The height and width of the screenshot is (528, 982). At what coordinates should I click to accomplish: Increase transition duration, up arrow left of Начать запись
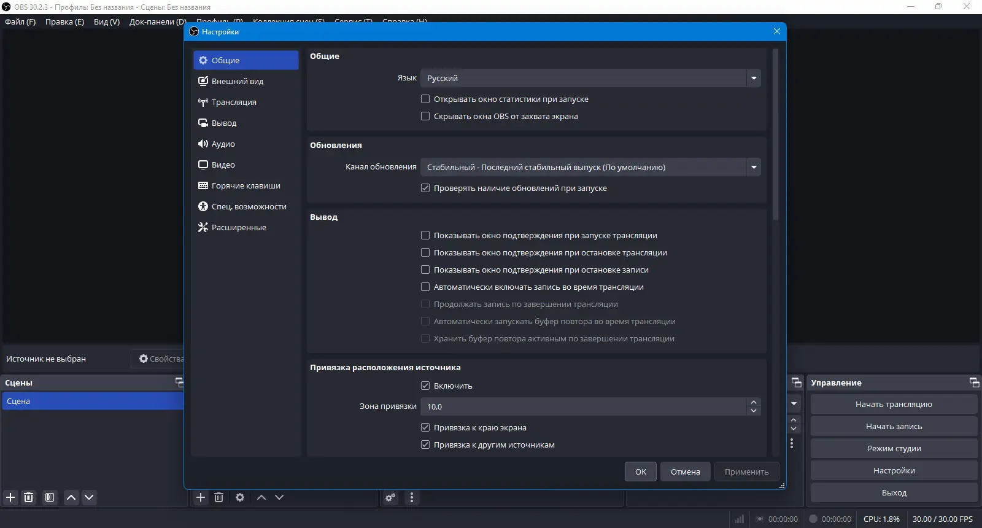794,421
